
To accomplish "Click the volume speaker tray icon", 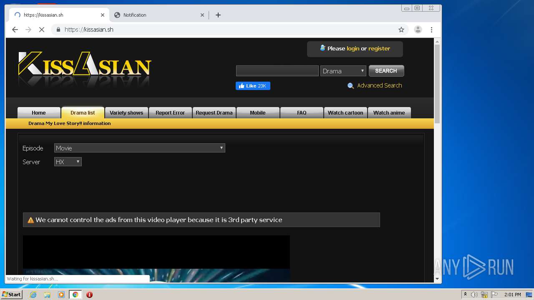I will click(x=474, y=295).
